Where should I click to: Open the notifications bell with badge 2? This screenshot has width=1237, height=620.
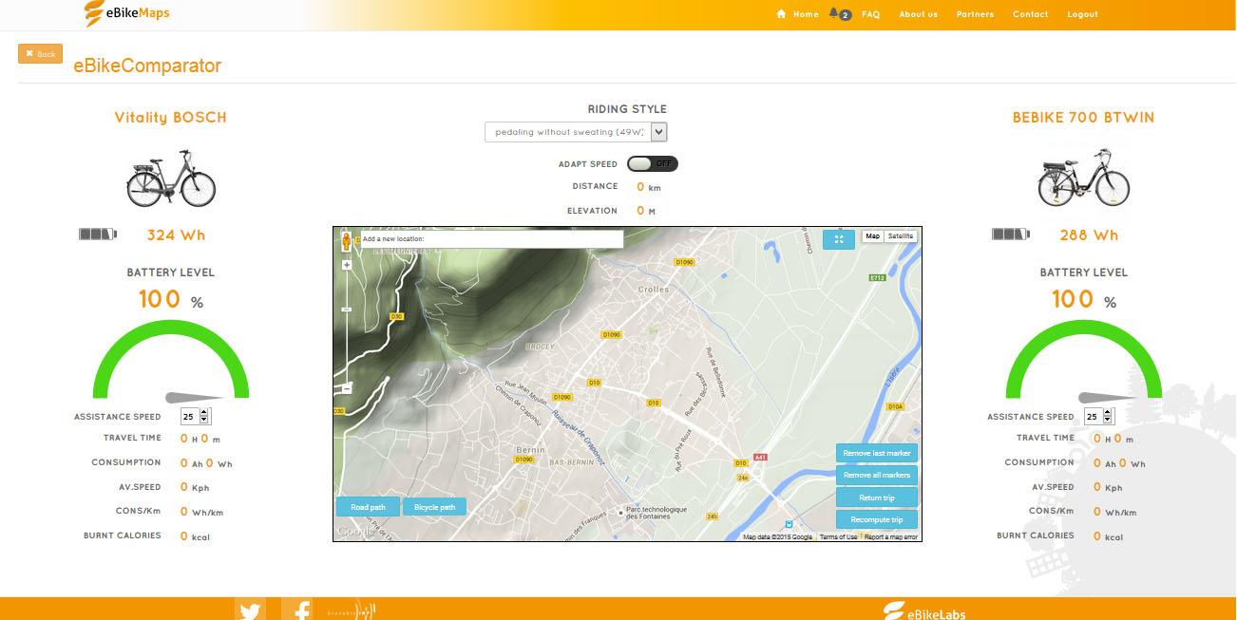pos(839,14)
